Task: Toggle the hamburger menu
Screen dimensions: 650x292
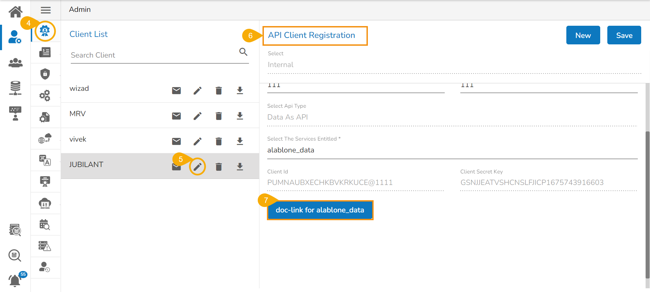Action: (x=46, y=10)
